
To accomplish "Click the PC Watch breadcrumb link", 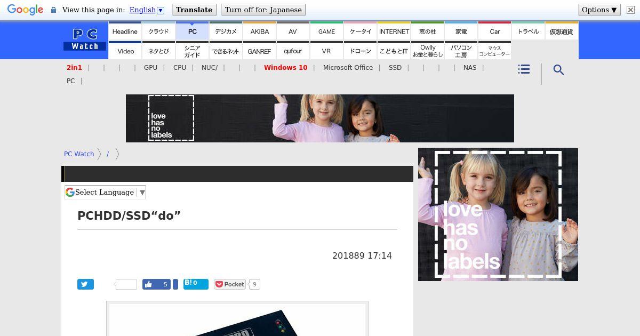I will tap(79, 154).
